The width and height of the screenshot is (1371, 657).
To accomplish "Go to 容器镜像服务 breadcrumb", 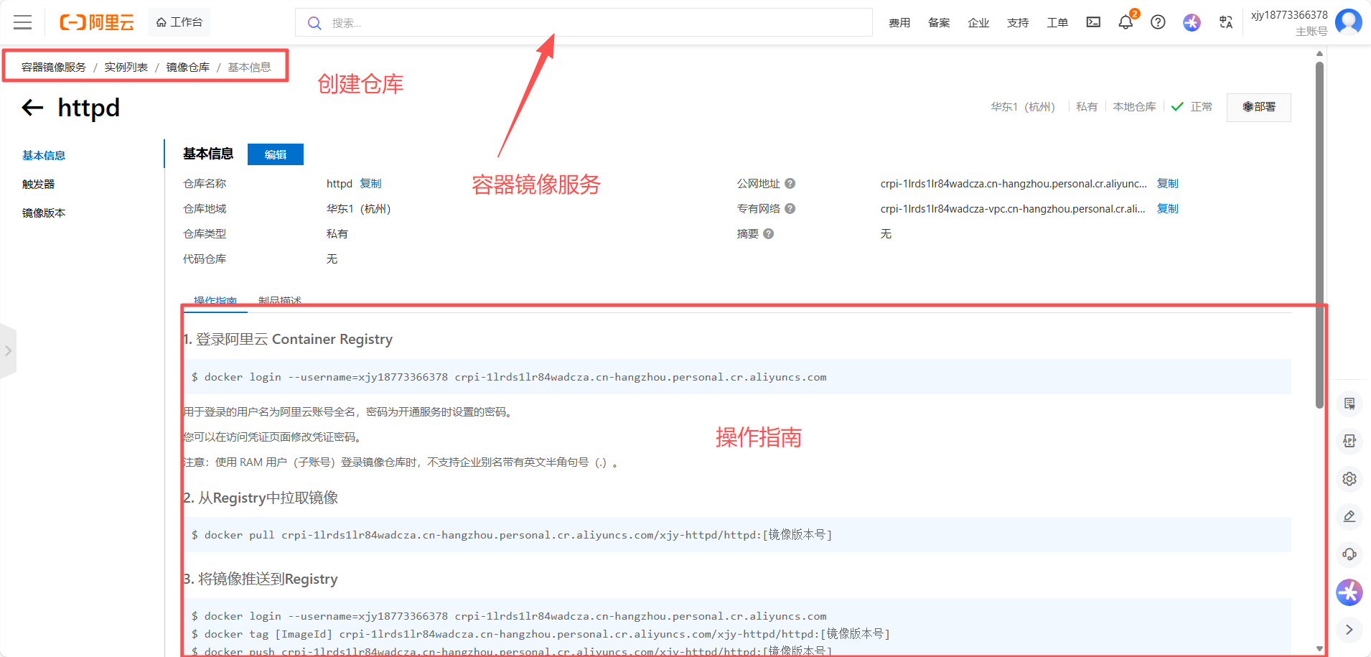I will [x=54, y=67].
